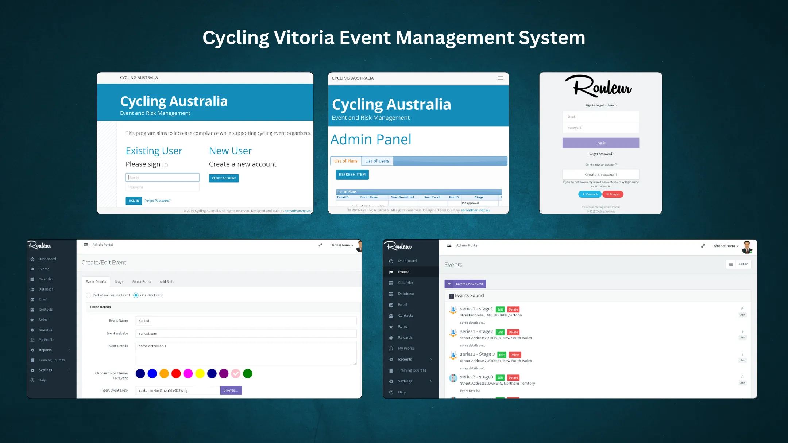Image resolution: width=788 pixels, height=443 pixels.
Task: Click fullscreen expand icon in Events admin portal
Action: coord(703,246)
